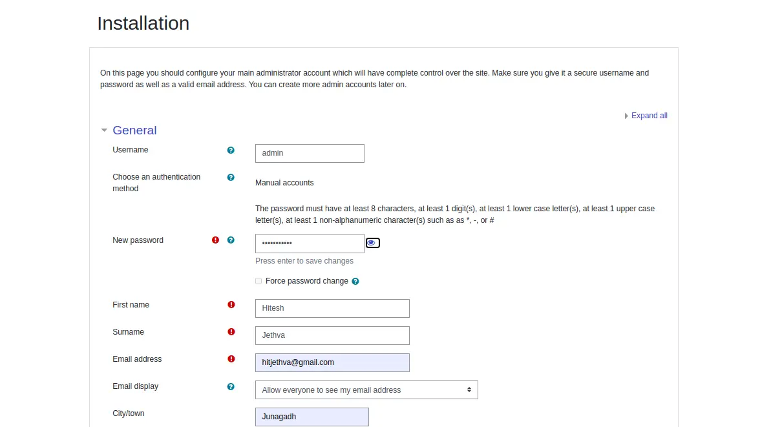This screenshot has height=427, width=771.
Task: Click the required icon beside Surname
Action: (x=231, y=332)
